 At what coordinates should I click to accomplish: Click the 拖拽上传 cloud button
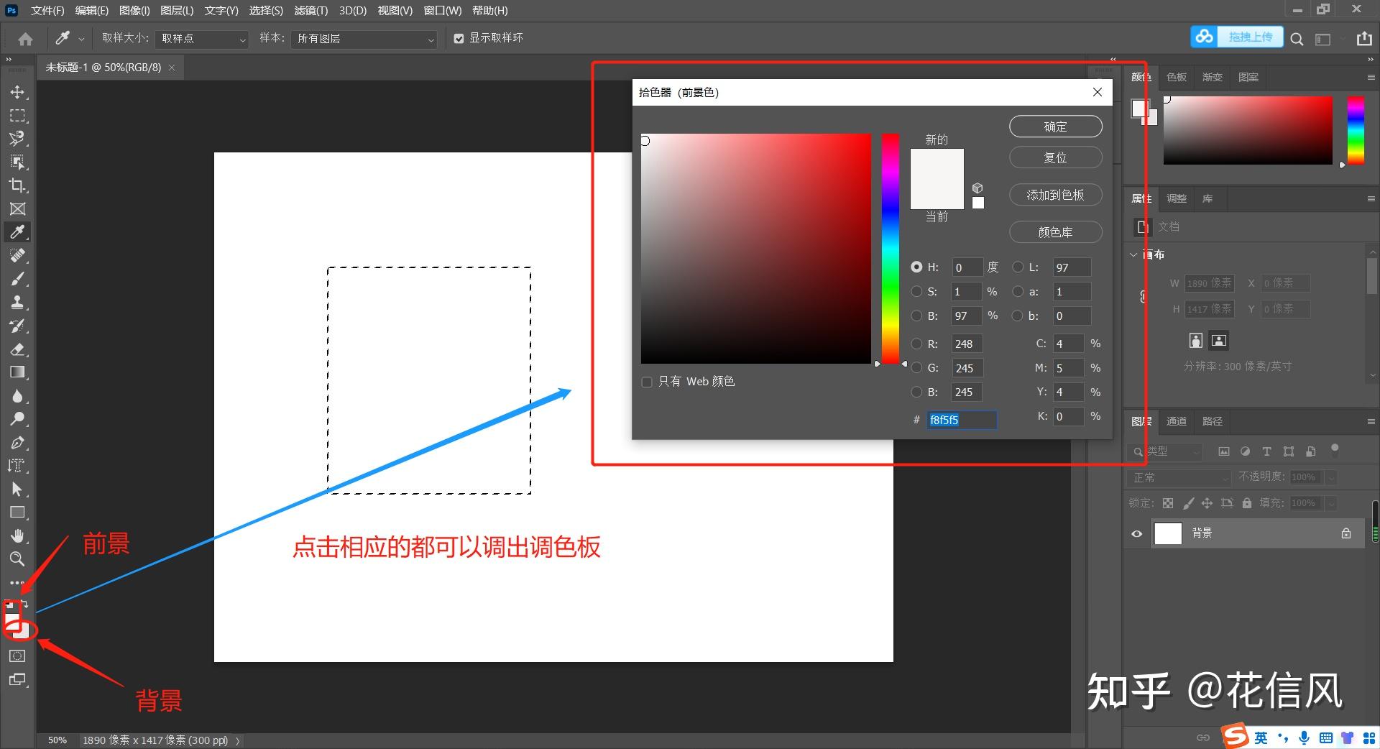[x=1237, y=37]
